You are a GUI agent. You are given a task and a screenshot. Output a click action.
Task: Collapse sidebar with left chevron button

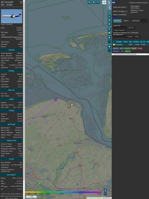click(x=109, y=8)
